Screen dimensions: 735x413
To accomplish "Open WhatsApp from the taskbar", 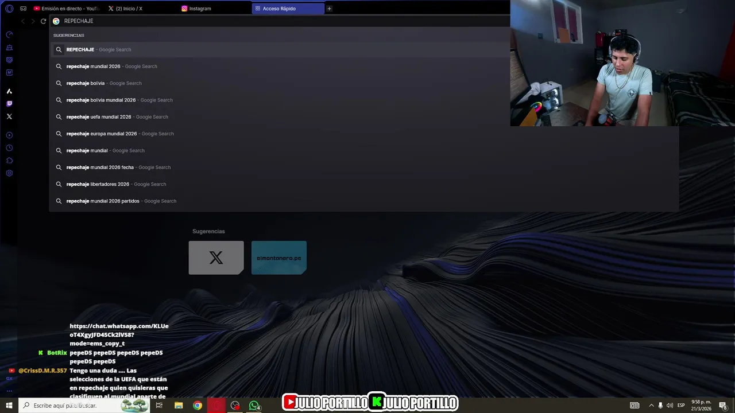I will (x=254, y=406).
